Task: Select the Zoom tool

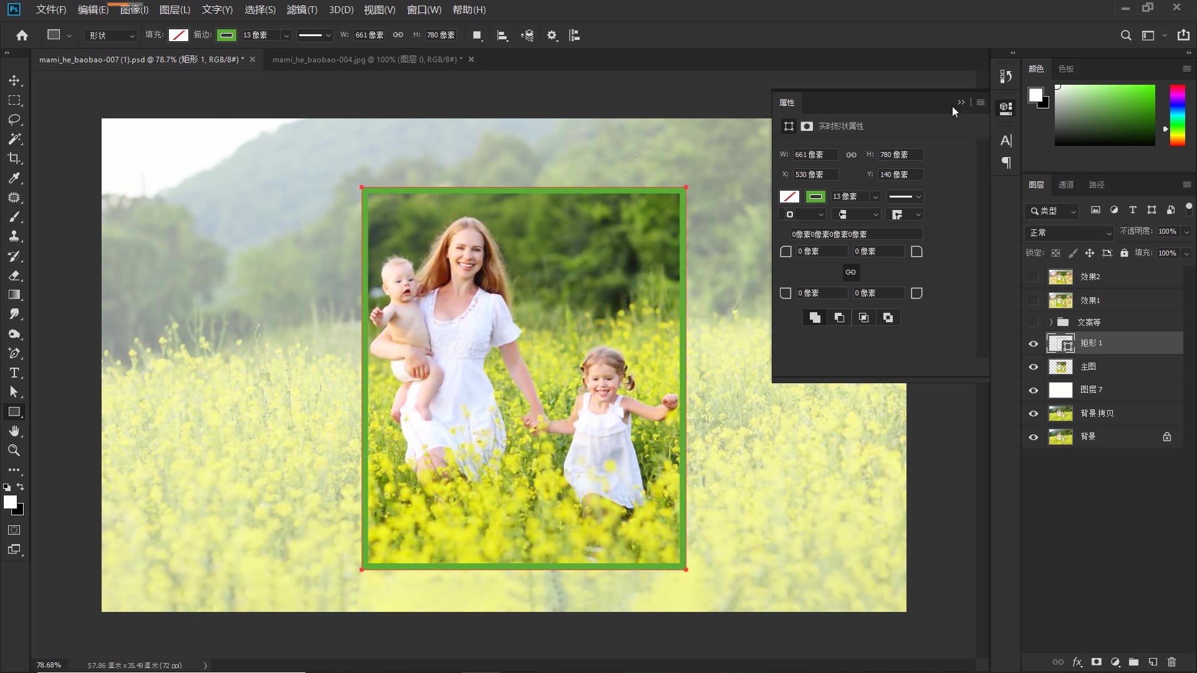Action: [14, 451]
